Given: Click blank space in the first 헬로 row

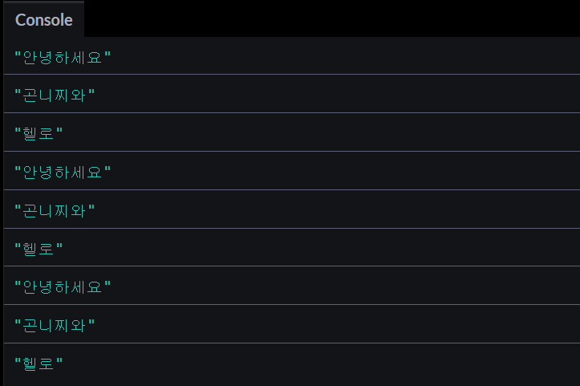Looking at the screenshot, I should click(322, 132).
